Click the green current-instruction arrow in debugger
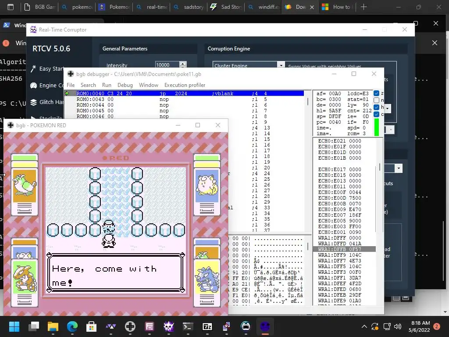The height and width of the screenshot is (337, 449). pyautogui.click(x=67, y=93)
